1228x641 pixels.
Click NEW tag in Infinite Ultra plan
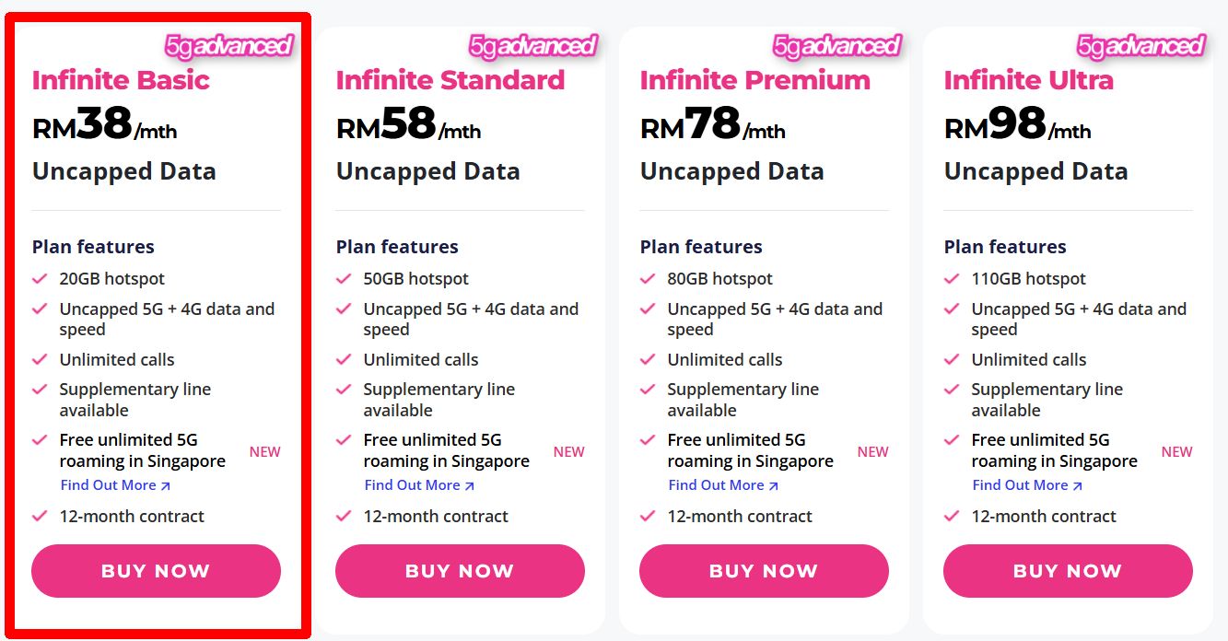tap(1177, 451)
